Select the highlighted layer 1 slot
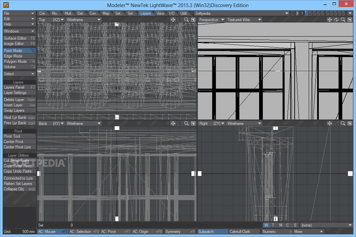 tap(306, 13)
